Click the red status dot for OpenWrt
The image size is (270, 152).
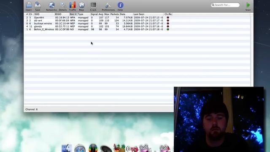click(168, 18)
